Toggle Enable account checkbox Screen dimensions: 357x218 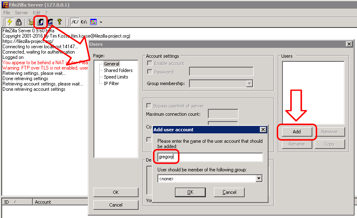(x=150, y=63)
